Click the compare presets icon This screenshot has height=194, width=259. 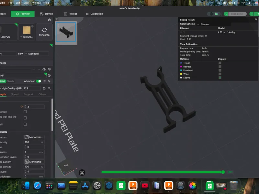pos(49,81)
